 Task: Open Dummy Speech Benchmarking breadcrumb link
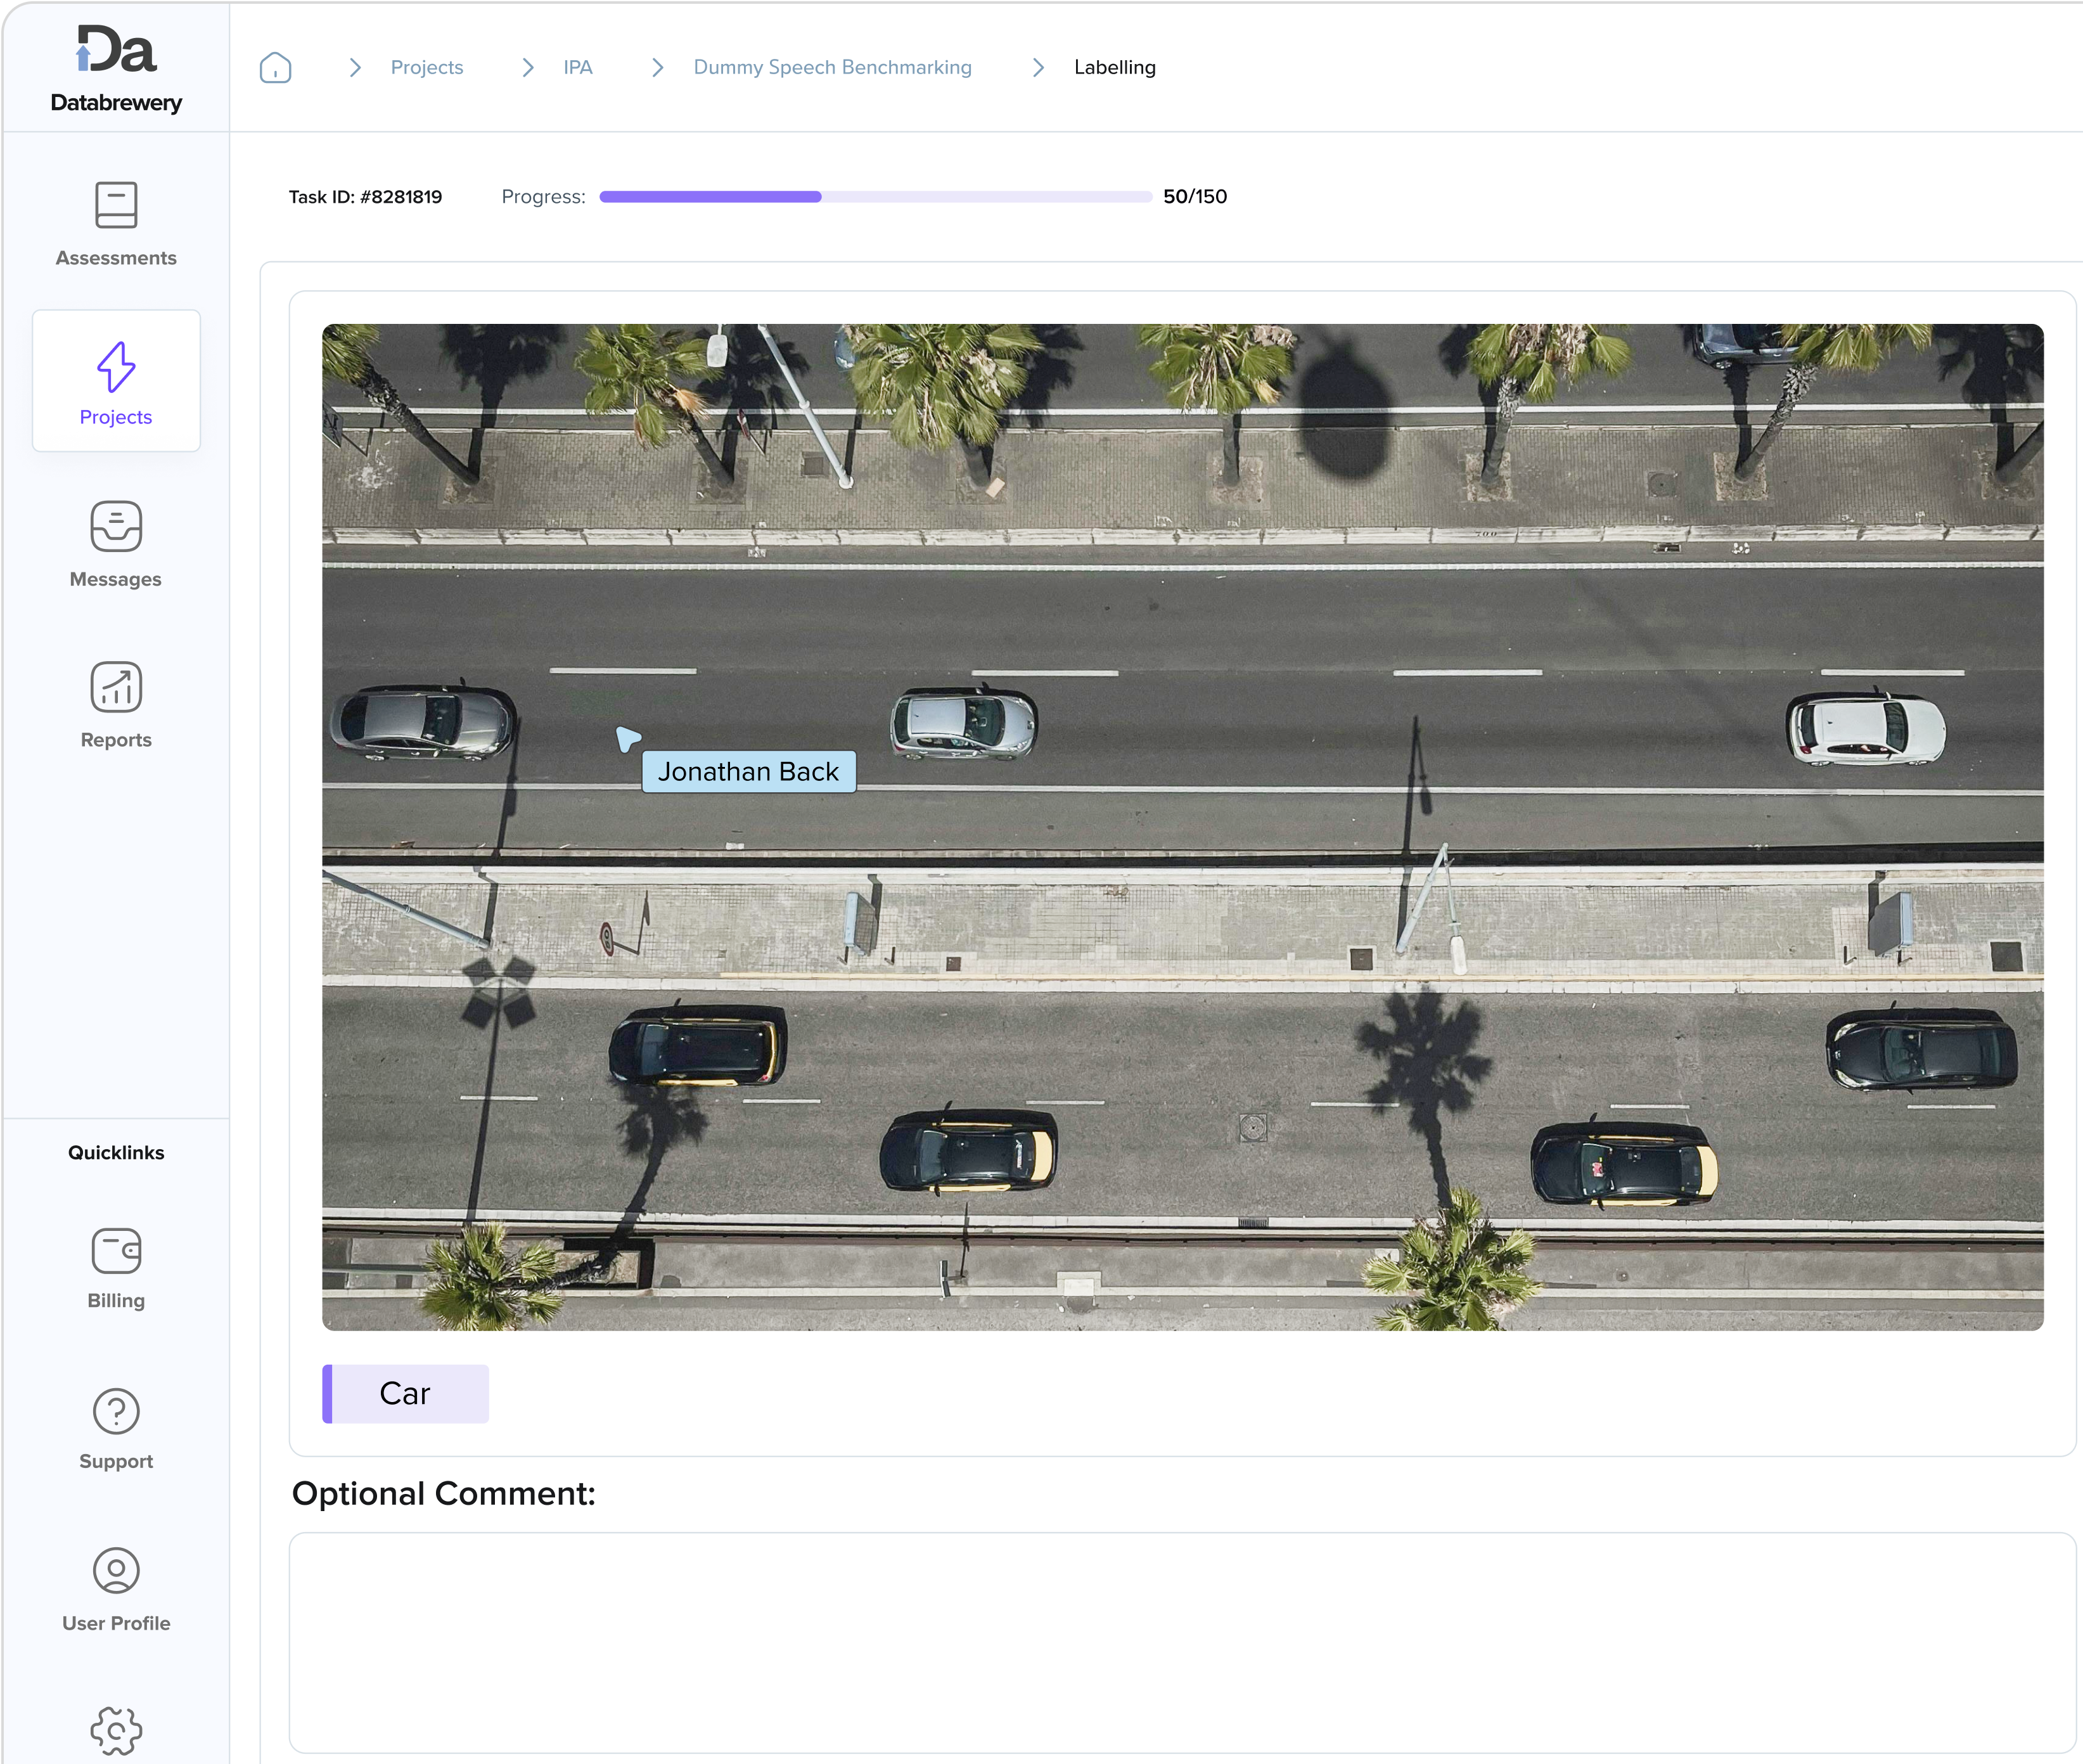coord(833,67)
